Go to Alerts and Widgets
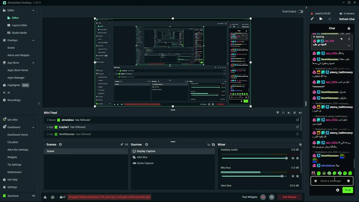359x202 pixels. (x=18, y=55)
